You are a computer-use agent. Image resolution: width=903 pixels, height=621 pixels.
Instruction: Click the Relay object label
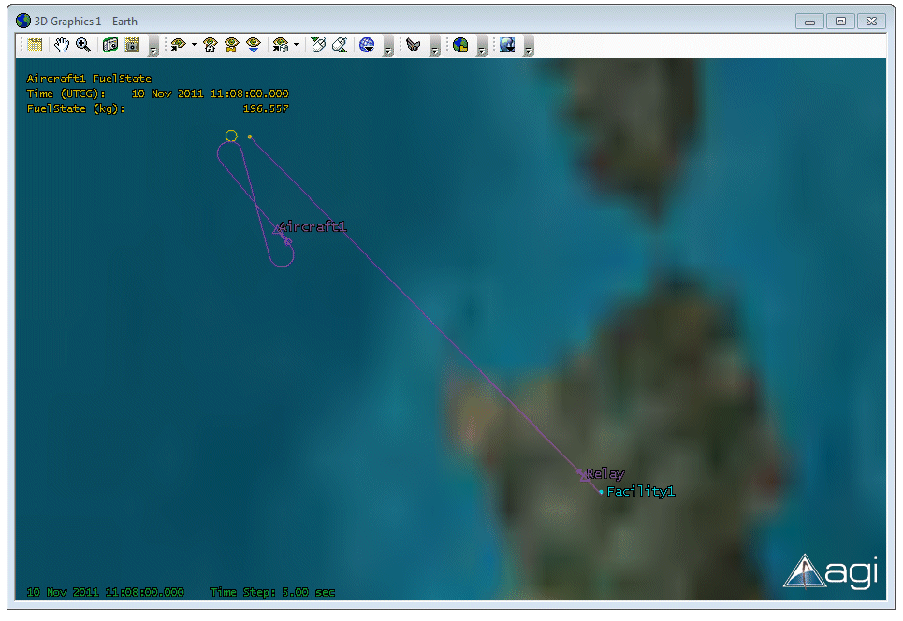(x=604, y=474)
